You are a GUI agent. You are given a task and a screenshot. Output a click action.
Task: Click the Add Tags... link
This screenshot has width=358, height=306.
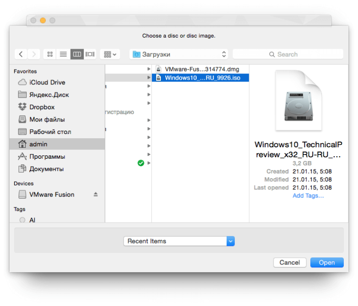point(308,195)
